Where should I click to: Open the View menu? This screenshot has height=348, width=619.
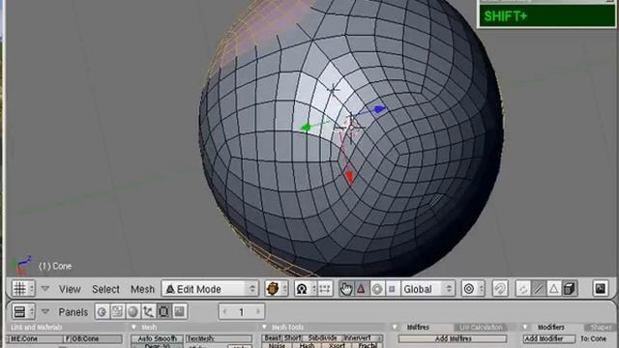pos(70,289)
